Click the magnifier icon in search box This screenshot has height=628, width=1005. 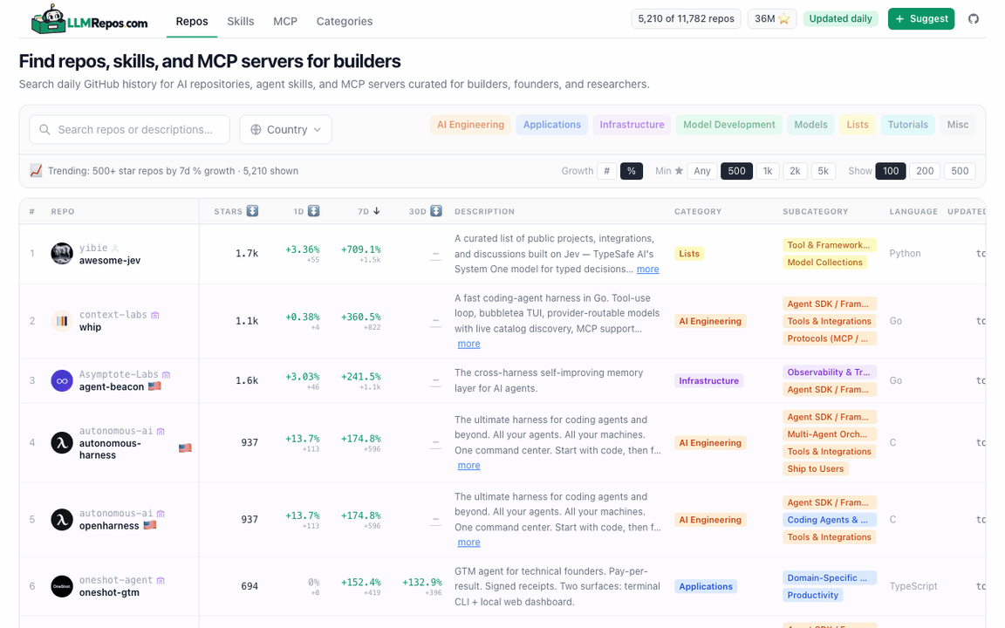44,129
